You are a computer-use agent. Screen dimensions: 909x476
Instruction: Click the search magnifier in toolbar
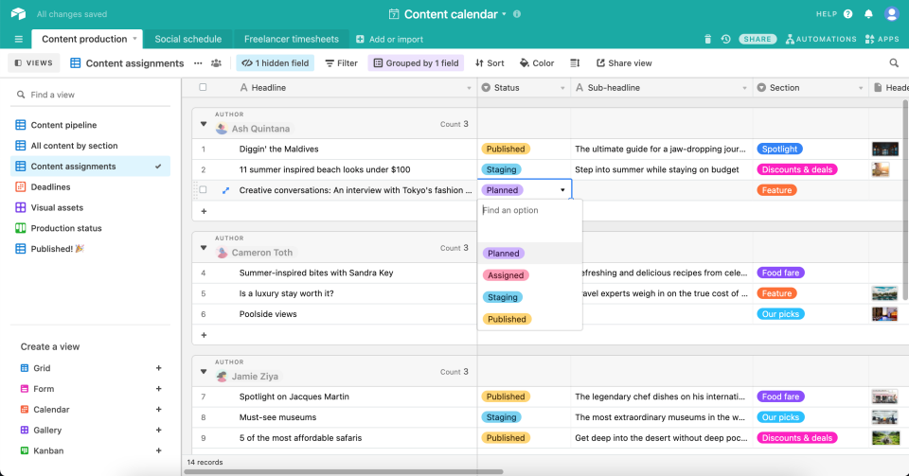pyautogui.click(x=894, y=63)
